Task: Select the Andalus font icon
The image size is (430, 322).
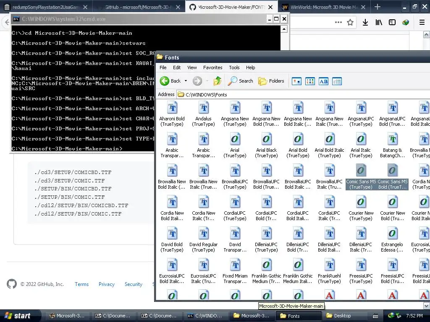Action: [x=204, y=114]
